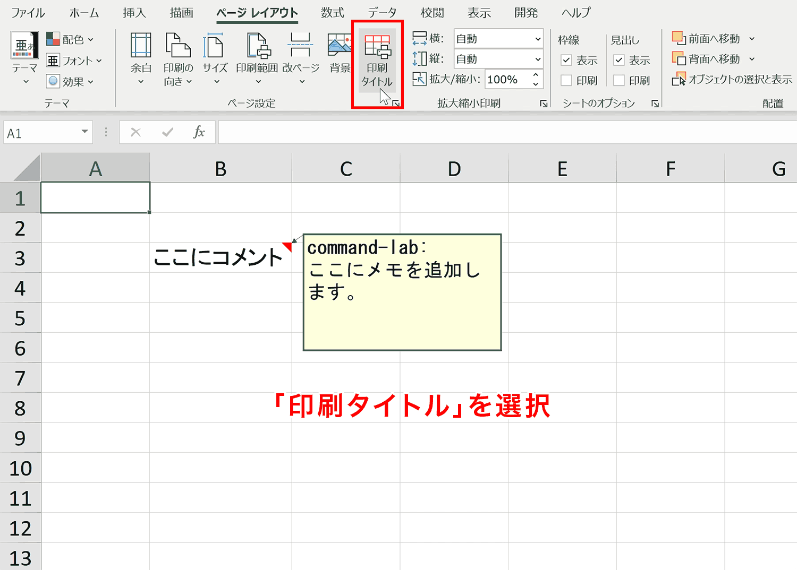Open the 拡大縮小印刷 group dialog launcher
The height and width of the screenshot is (570, 797).
(544, 103)
